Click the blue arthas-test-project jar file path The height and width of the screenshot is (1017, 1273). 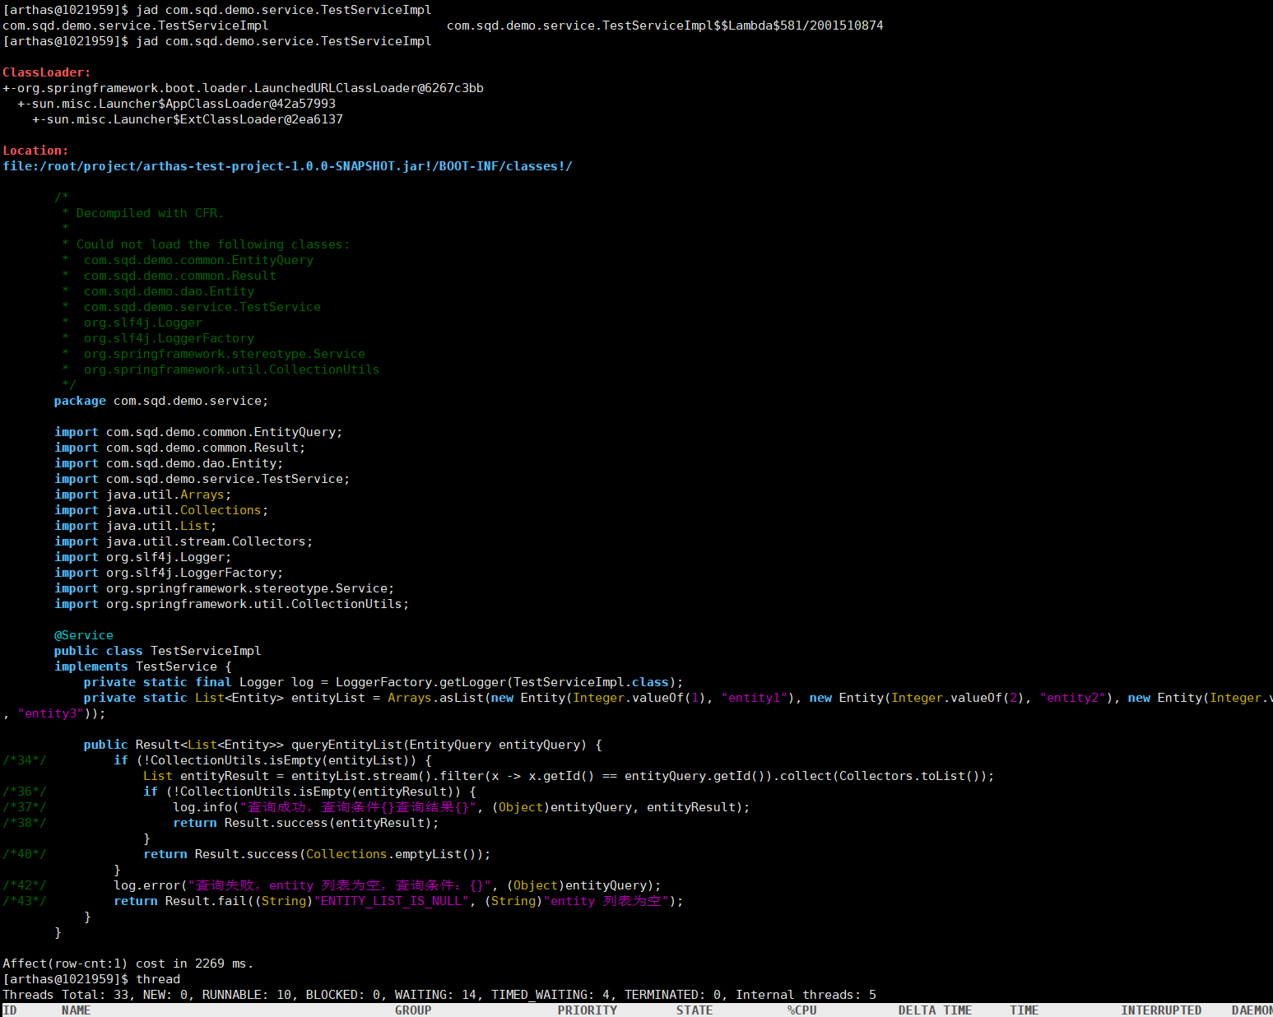(x=287, y=166)
